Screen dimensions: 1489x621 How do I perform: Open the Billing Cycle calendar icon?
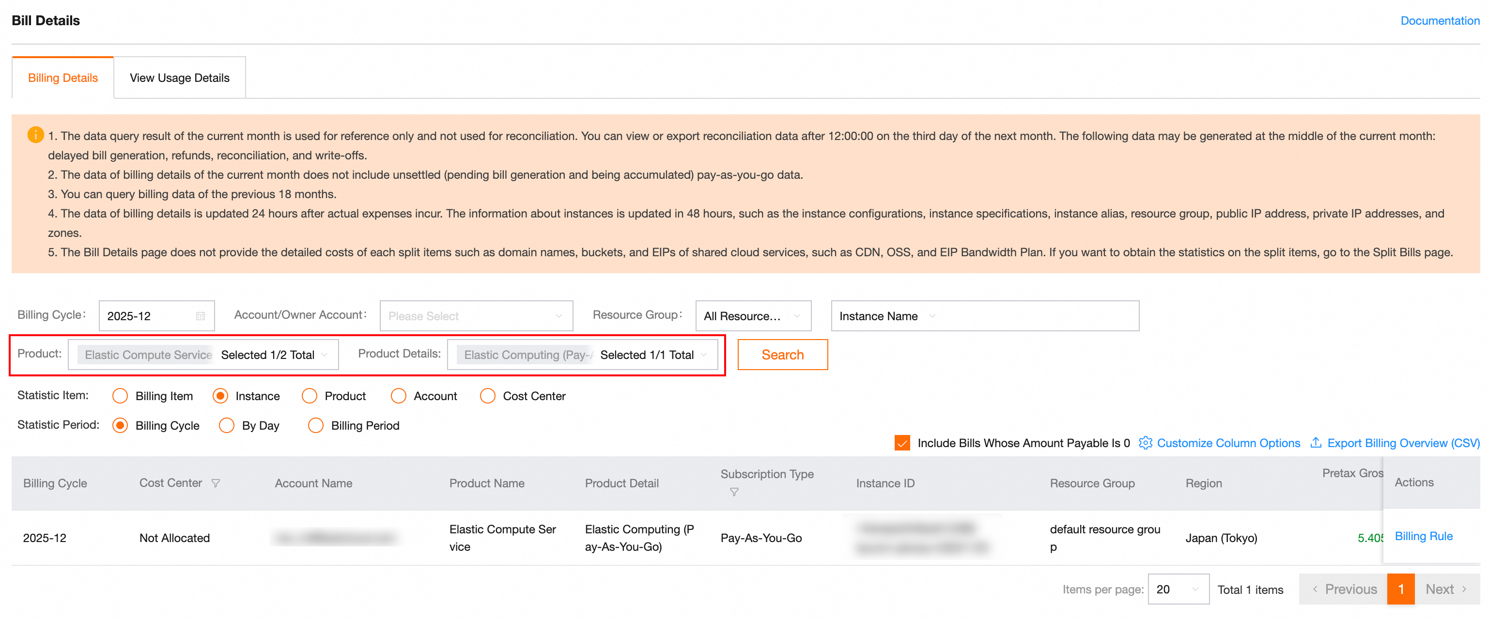[x=200, y=316]
